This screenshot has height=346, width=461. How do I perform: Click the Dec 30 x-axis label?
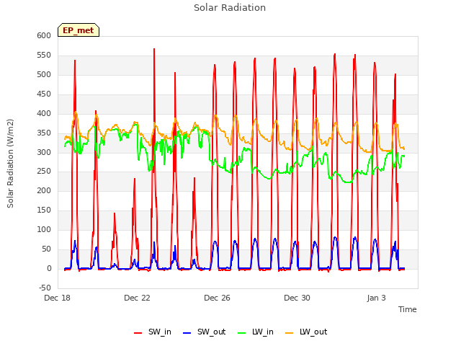coord(297,298)
